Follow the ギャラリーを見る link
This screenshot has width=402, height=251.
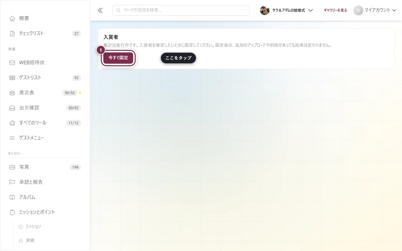pos(335,10)
